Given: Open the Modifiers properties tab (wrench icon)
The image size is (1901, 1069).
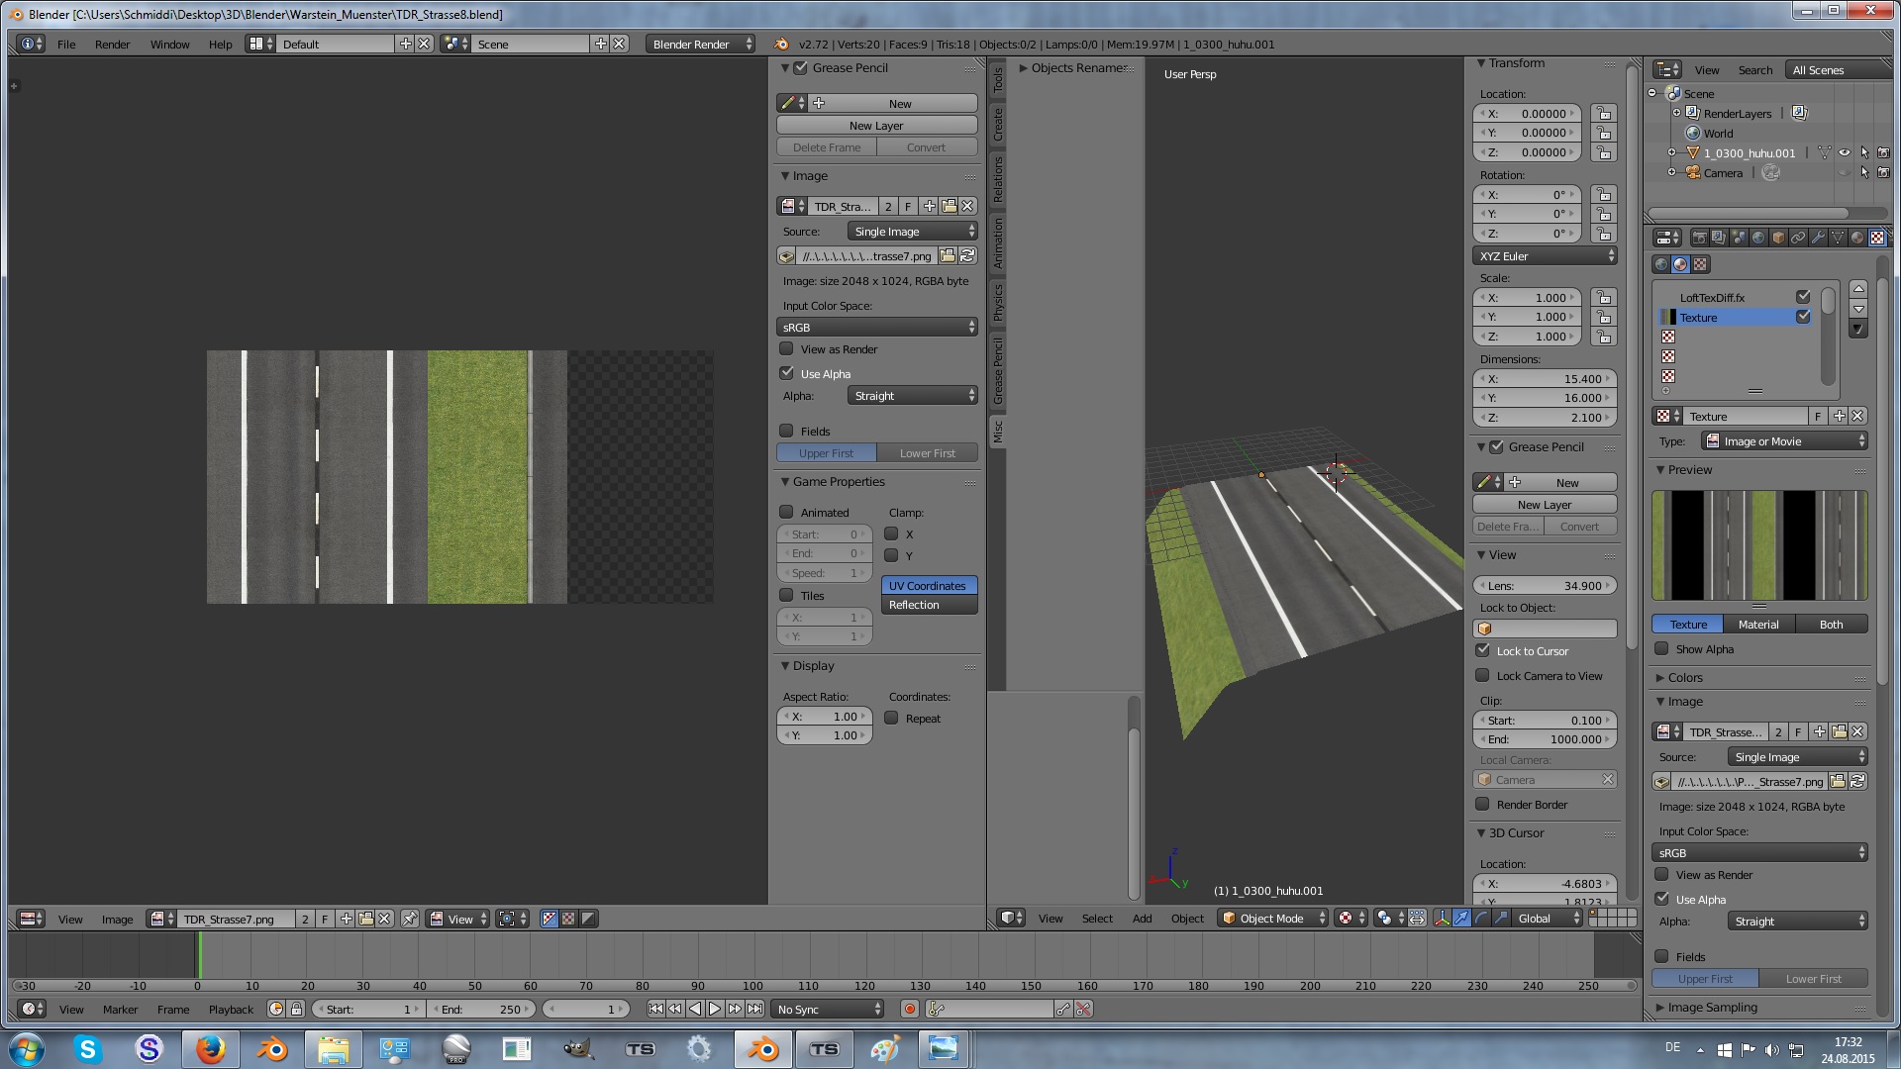Looking at the screenshot, I should point(1818,238).
